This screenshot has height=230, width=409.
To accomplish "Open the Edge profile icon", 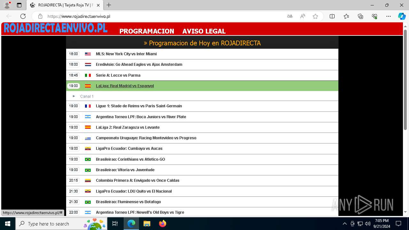I will (x=7, y=5).
